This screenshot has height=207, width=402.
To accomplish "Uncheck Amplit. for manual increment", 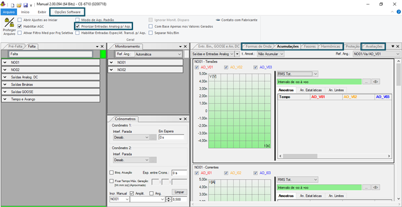I will coord(132,193).
